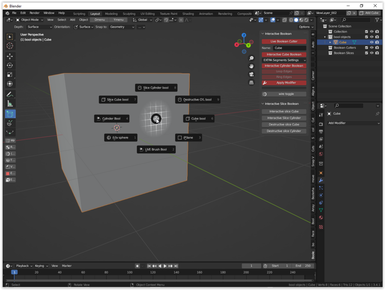Image resolution: width=385 pixels, height=290 pixels.
Task: Select the Measure tool
Action: (x=10, y=103)
